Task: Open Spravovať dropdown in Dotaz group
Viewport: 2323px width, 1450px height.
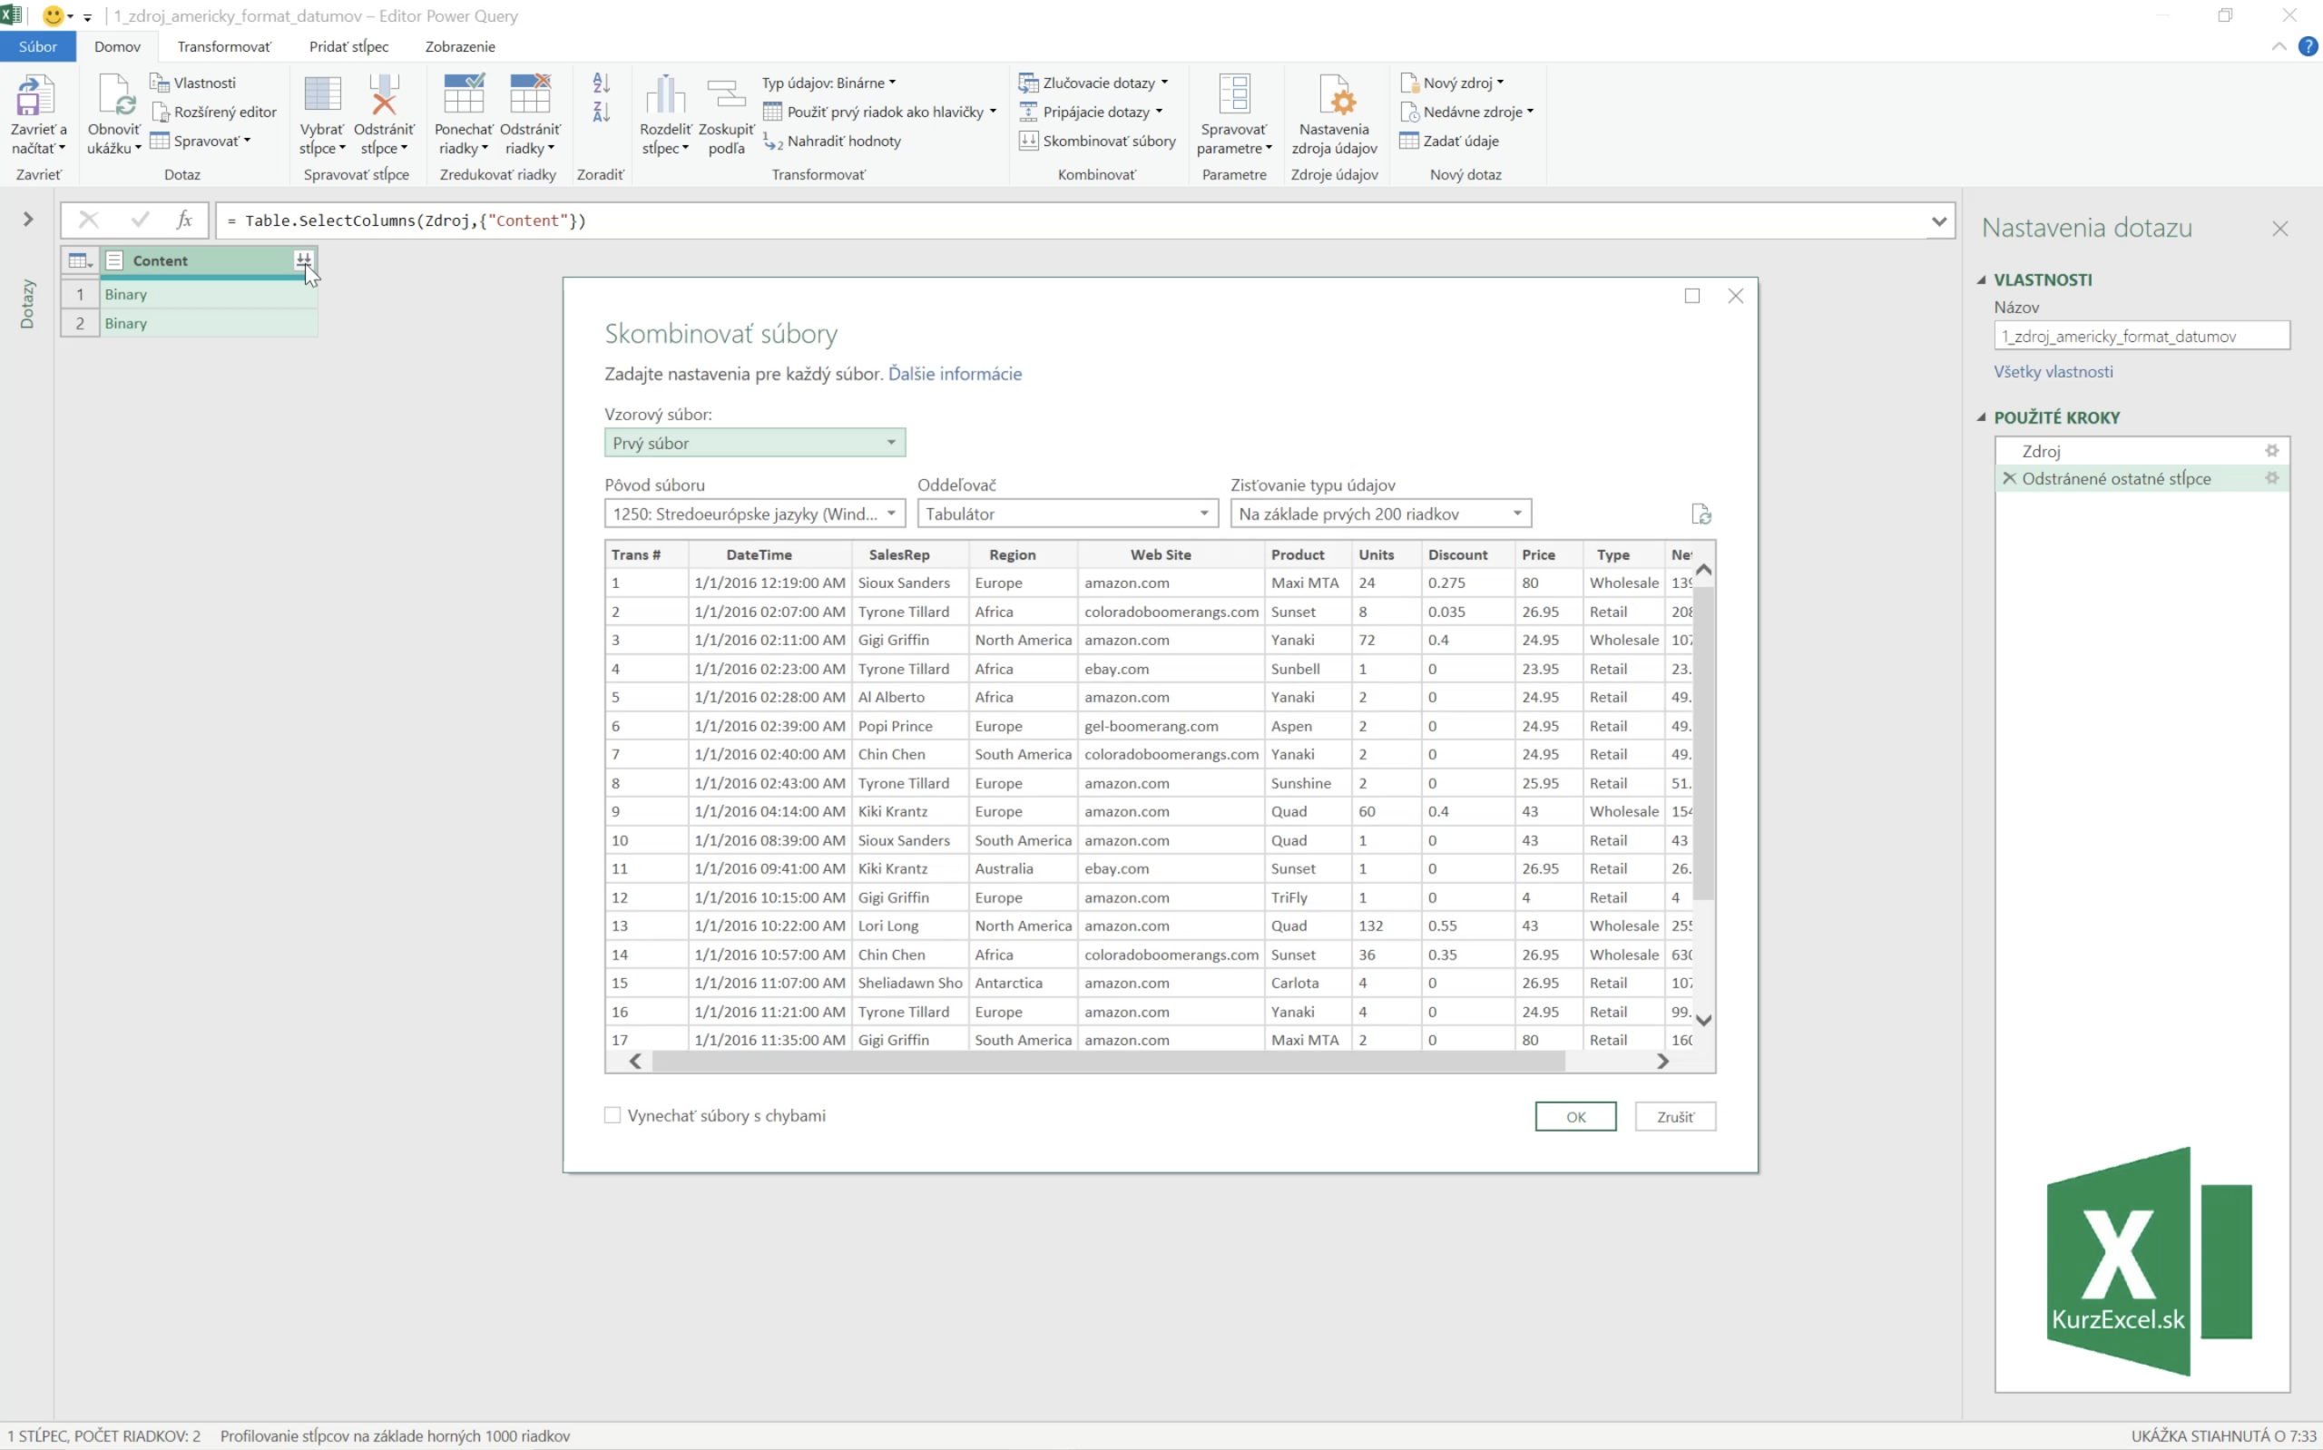Action: [x=201, y=141]
